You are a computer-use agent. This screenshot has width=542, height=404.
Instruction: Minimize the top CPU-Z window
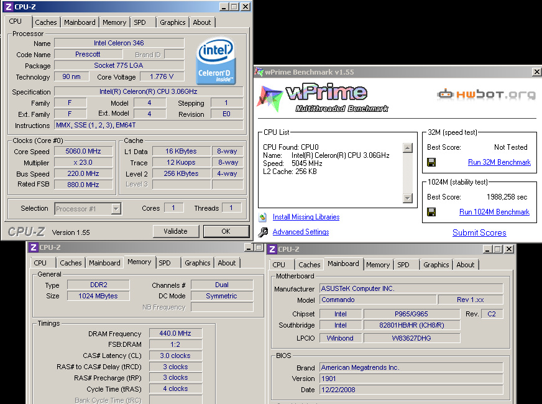[224, 7]
